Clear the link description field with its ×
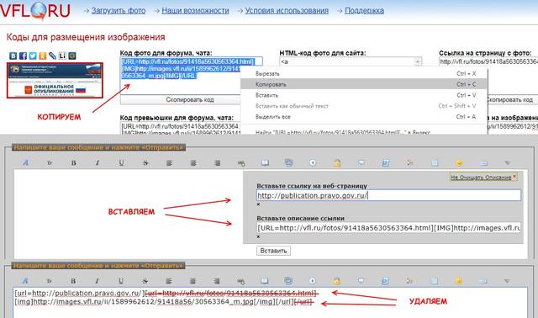This screenshot has height=318, width=538. click(x=258, y=236)
